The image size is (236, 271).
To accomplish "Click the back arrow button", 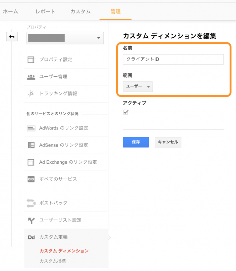I will (12, 37).
